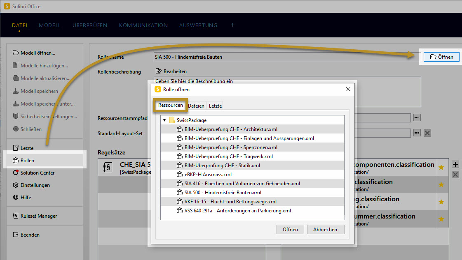Select BIM-Ueberpruefung CHE - Sperrzonen.xml

tap(253, 147)
